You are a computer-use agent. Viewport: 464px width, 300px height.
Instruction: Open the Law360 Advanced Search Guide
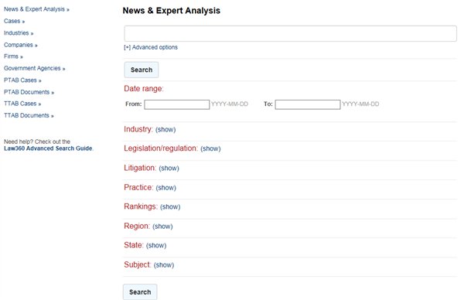coord(48,148)
